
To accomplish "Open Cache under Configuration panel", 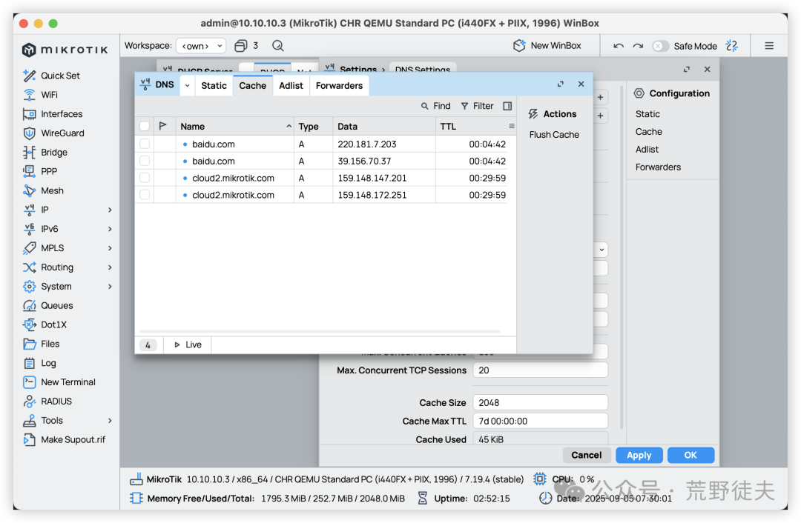I will [649, 132].
